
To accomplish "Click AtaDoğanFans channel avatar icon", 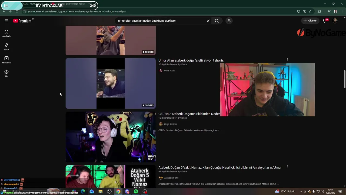I will (161, 178).
